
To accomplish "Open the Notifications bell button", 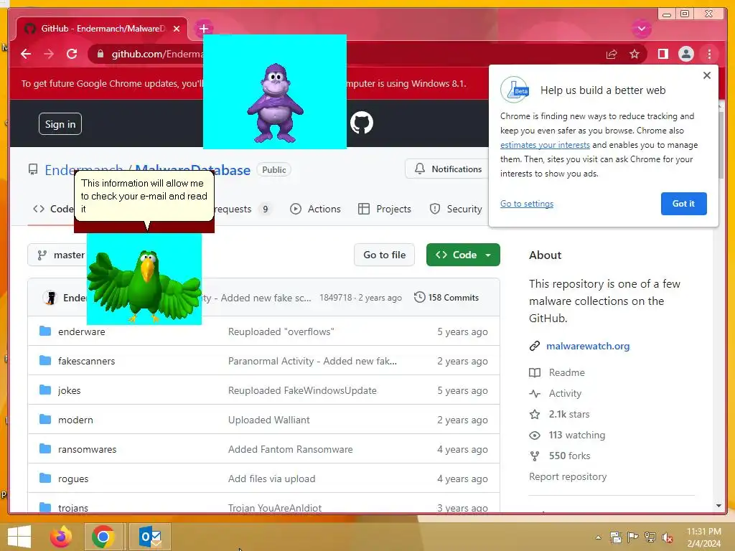I will pos(447,169).
